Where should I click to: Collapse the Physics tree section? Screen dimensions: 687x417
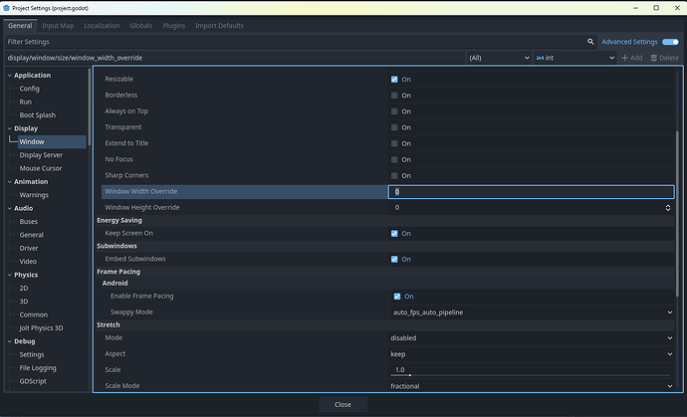coord(10,275)
